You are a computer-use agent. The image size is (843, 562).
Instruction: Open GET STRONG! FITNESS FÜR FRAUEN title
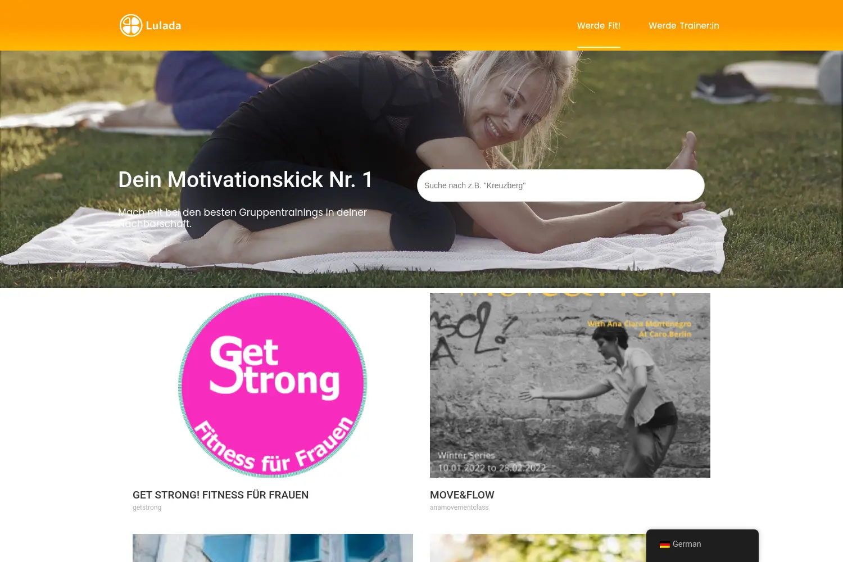click(220, 495)
